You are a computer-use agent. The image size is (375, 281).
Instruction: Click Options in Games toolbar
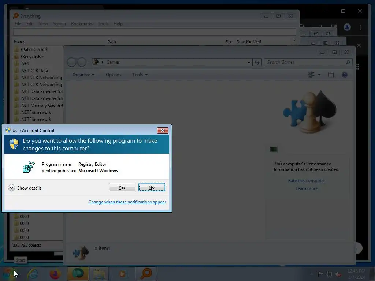coord(114,75)
